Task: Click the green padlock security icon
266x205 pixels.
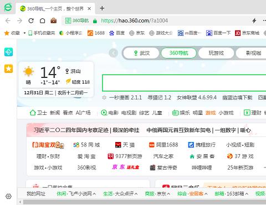Action: coord(95,21)
